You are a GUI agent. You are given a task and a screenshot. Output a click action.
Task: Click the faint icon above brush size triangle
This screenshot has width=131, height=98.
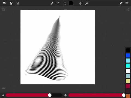(x=3, y=88)
